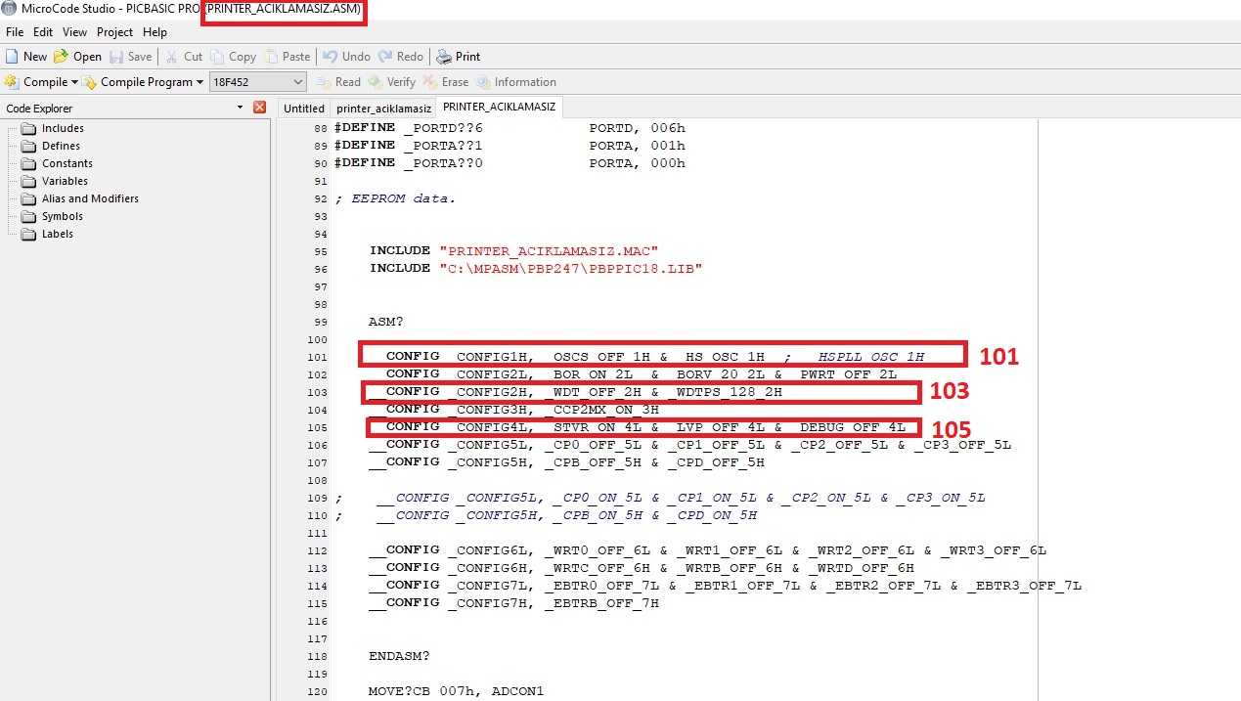Switch to the lowercase printer_aciklamasiz tab
This screenshot has height=701, width=1241.
(383, 109)
